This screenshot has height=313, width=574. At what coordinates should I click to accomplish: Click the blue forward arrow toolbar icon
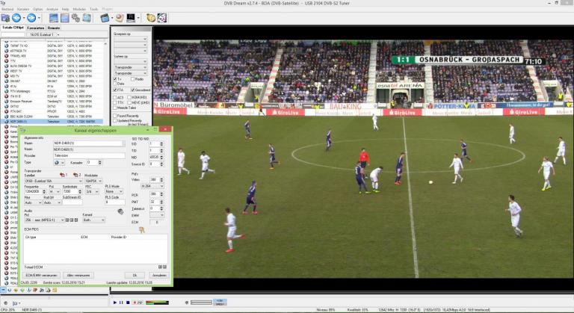pyautogui.click(x=31, y=17)
